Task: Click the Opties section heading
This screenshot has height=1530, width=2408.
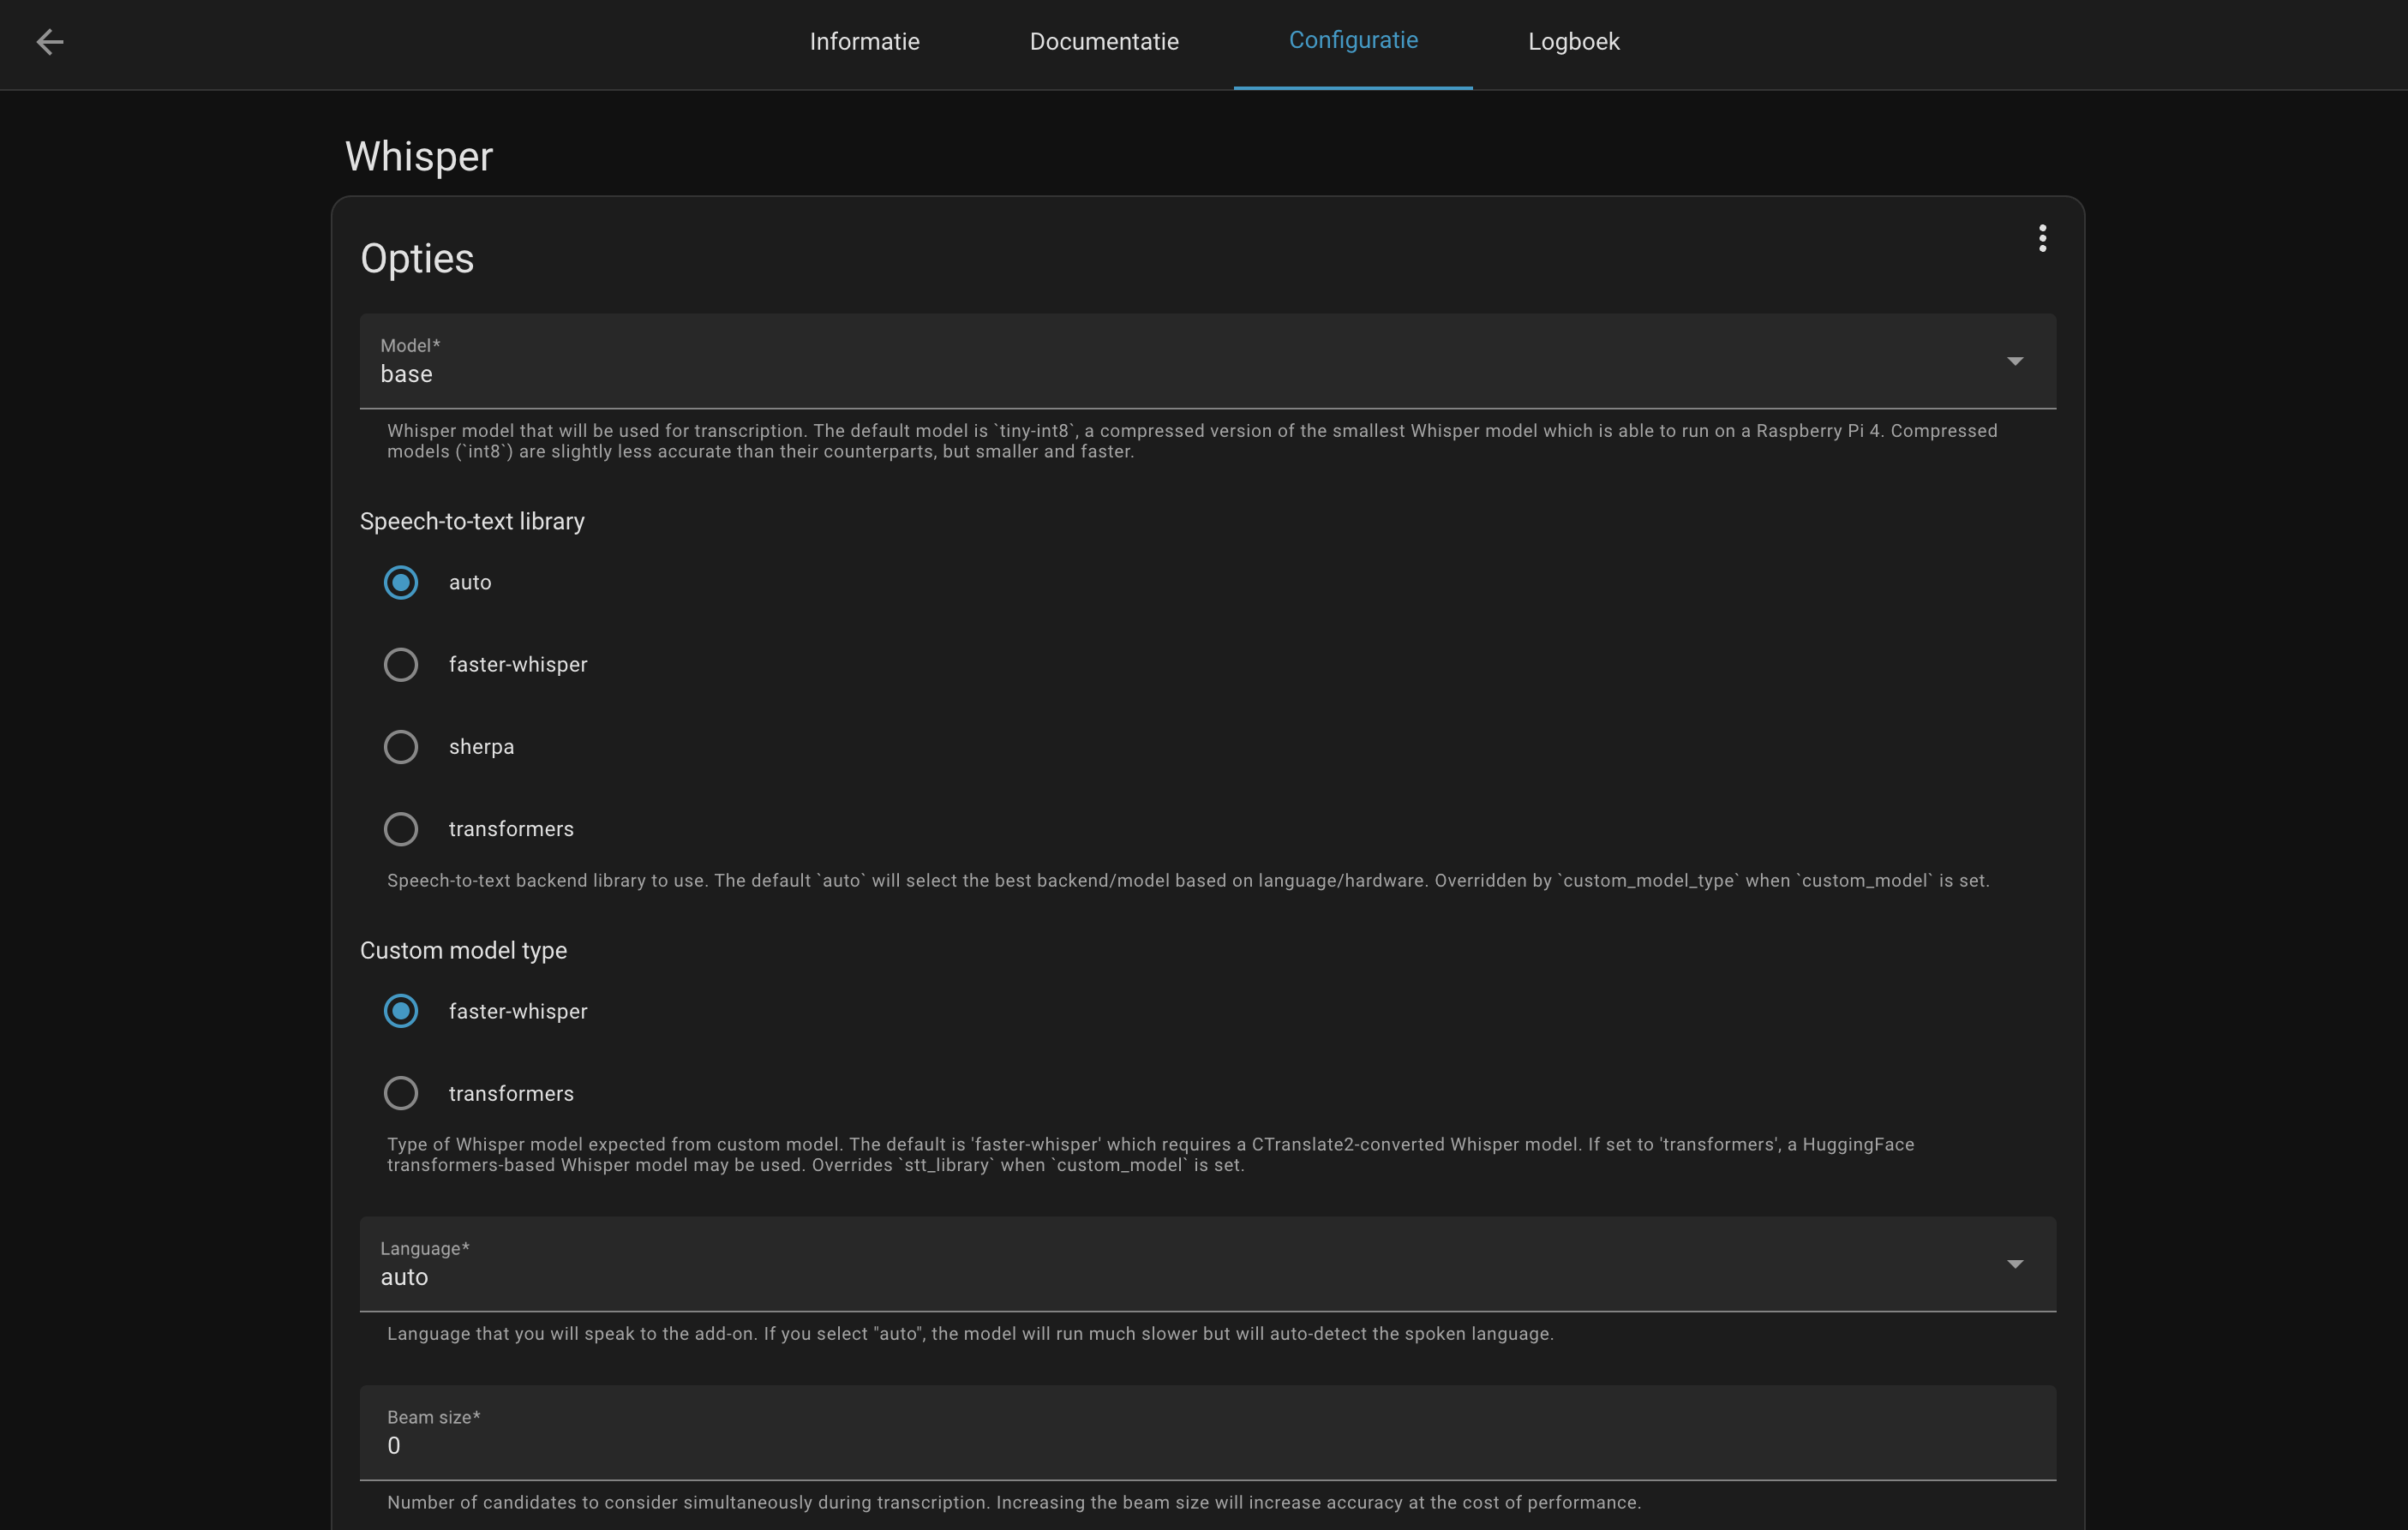Action: (x=417, y=258)
